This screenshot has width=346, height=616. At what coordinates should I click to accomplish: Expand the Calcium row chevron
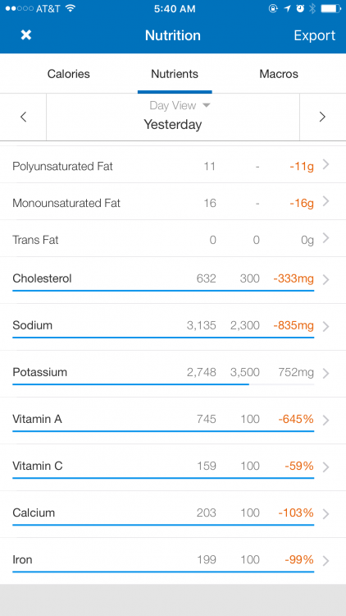(x=326, y=514)
